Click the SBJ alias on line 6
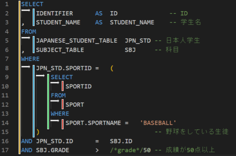The width and height of the screenshot is (236, 156). [130, 50]
